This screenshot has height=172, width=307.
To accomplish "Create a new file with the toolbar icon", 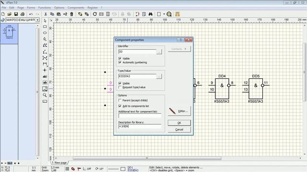I will 3,14.
